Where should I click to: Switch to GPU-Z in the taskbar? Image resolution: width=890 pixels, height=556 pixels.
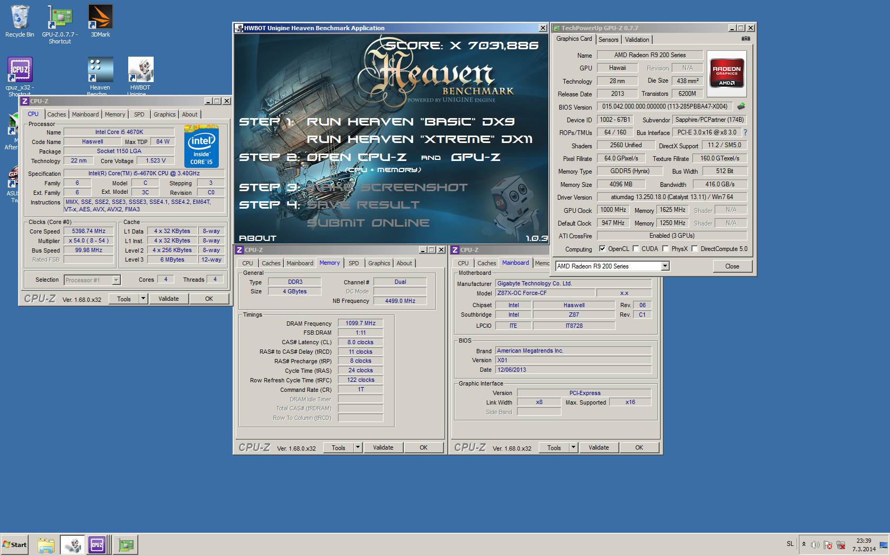coord(126,545)
